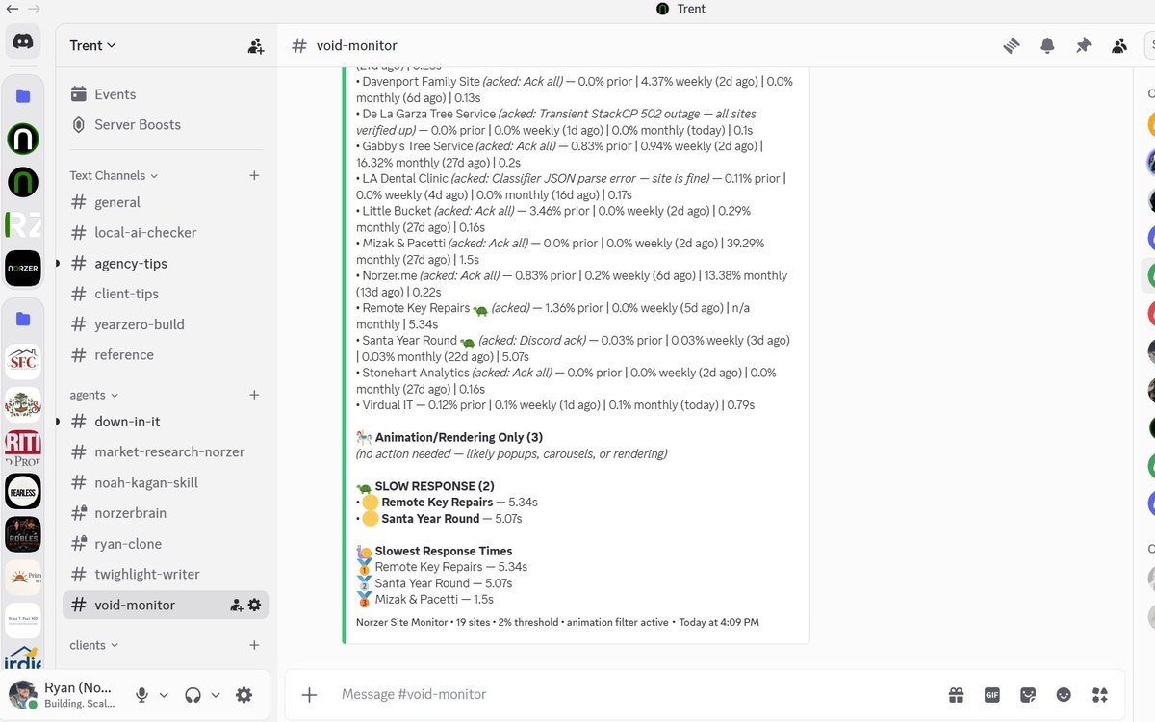Open the Events item
This screenshot has width=1155, height=722.
tap(166, 94)
